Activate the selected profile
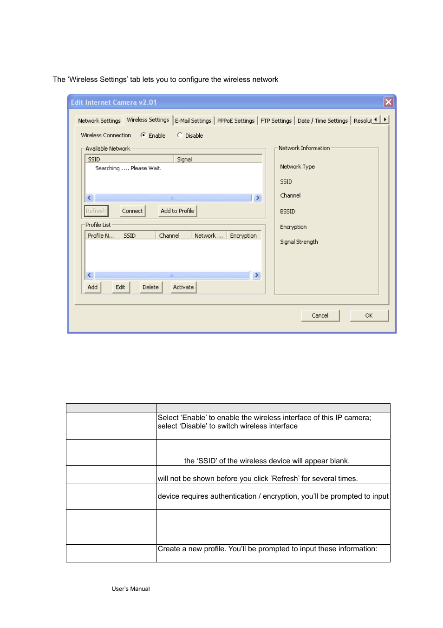Screen dimensions: 443x628 click(x=183, y=287)
